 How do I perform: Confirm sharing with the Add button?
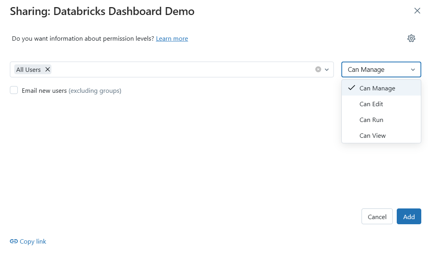point(409,216)
